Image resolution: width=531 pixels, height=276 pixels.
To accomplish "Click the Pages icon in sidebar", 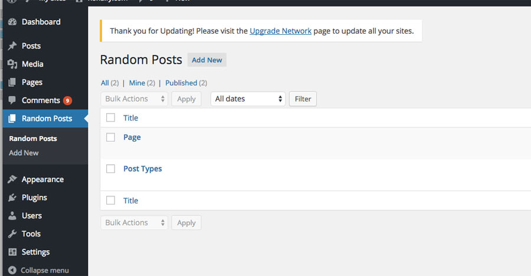I will 12,83.
